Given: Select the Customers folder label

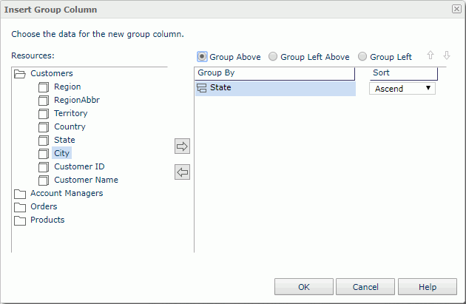Looking at the screenshot, I should (52, 73).
